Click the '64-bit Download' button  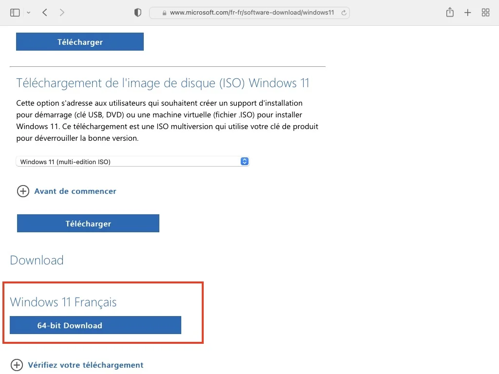95,325
